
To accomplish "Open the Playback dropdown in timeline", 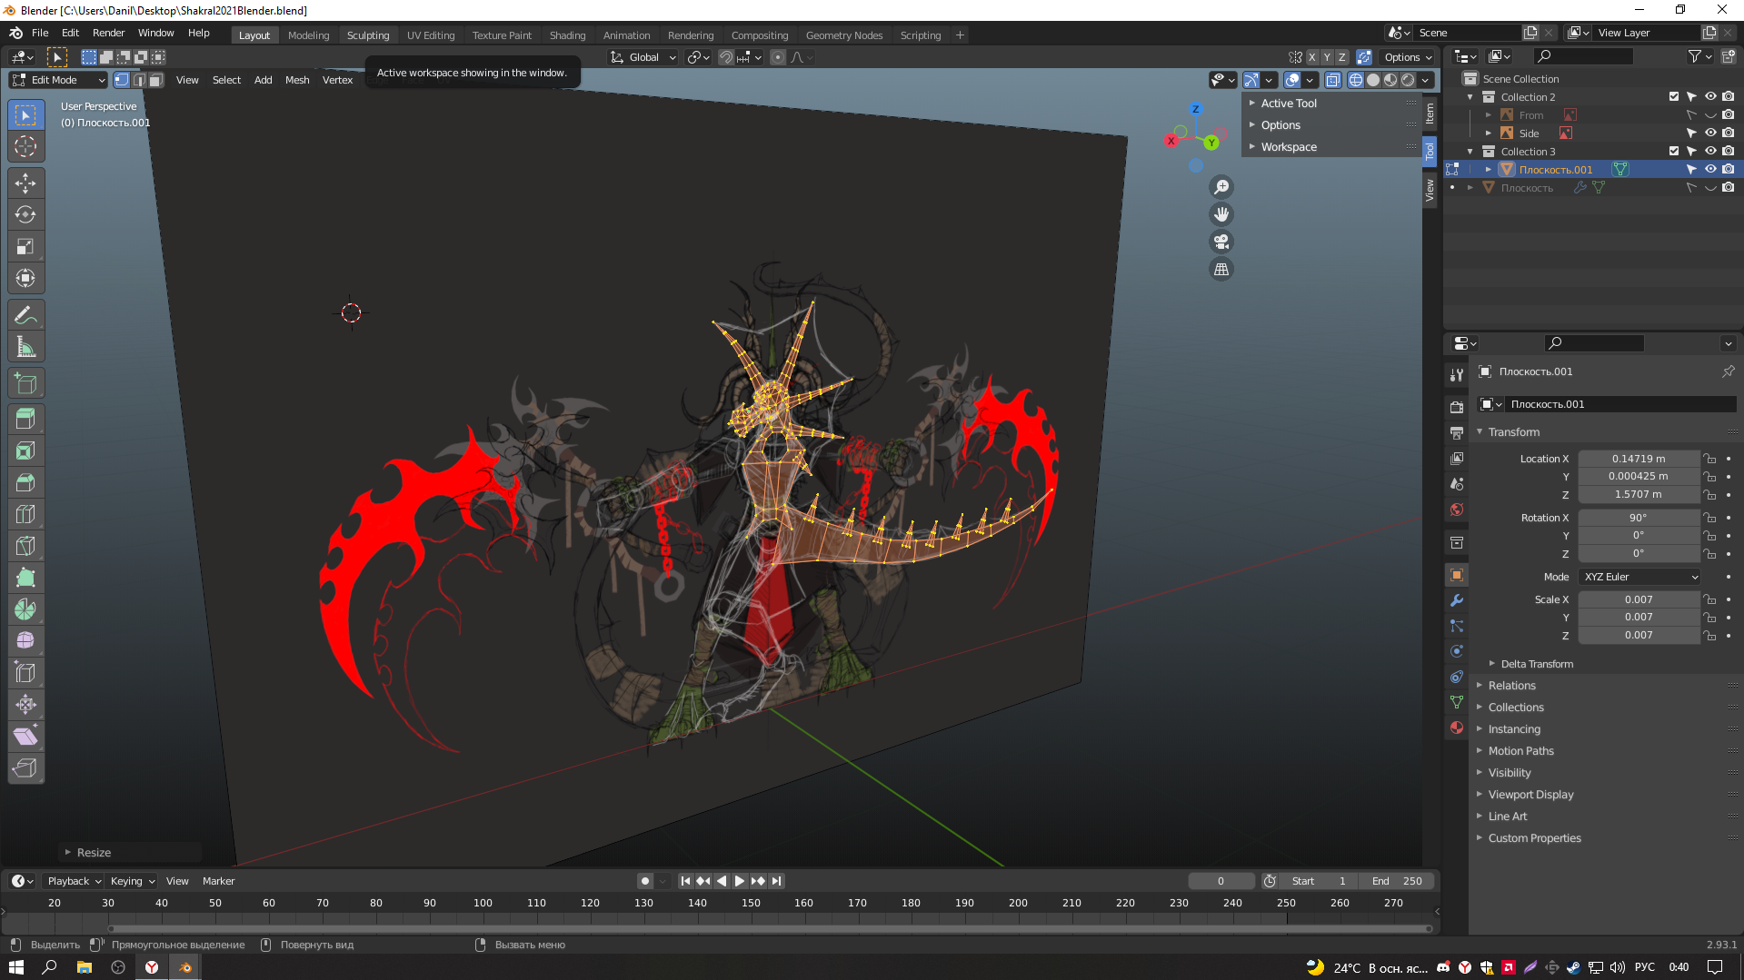I will point(74,881).
